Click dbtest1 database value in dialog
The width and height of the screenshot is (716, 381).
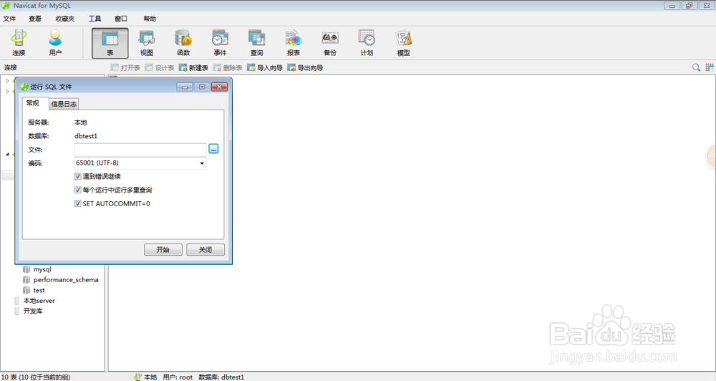click(x=86, y=136)
